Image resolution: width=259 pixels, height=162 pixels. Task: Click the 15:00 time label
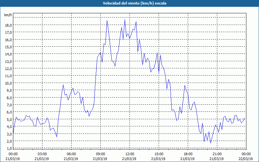pyautogui.click(x=159, y=154)
